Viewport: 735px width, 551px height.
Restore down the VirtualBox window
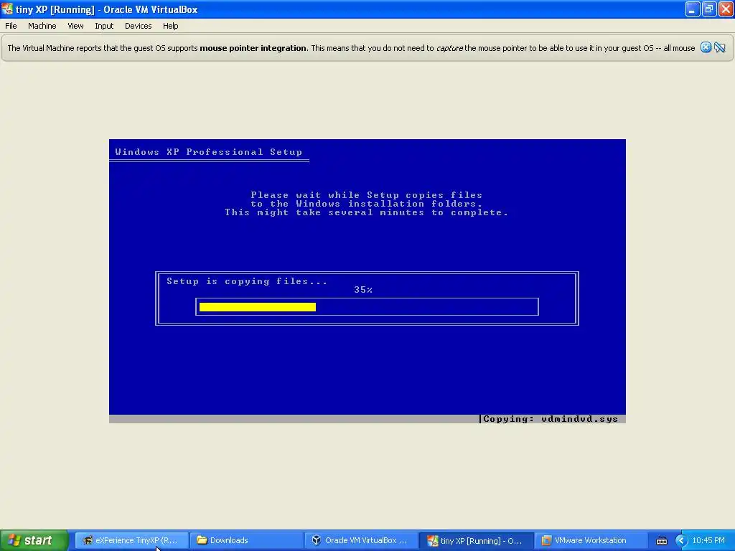click(708, 9)
